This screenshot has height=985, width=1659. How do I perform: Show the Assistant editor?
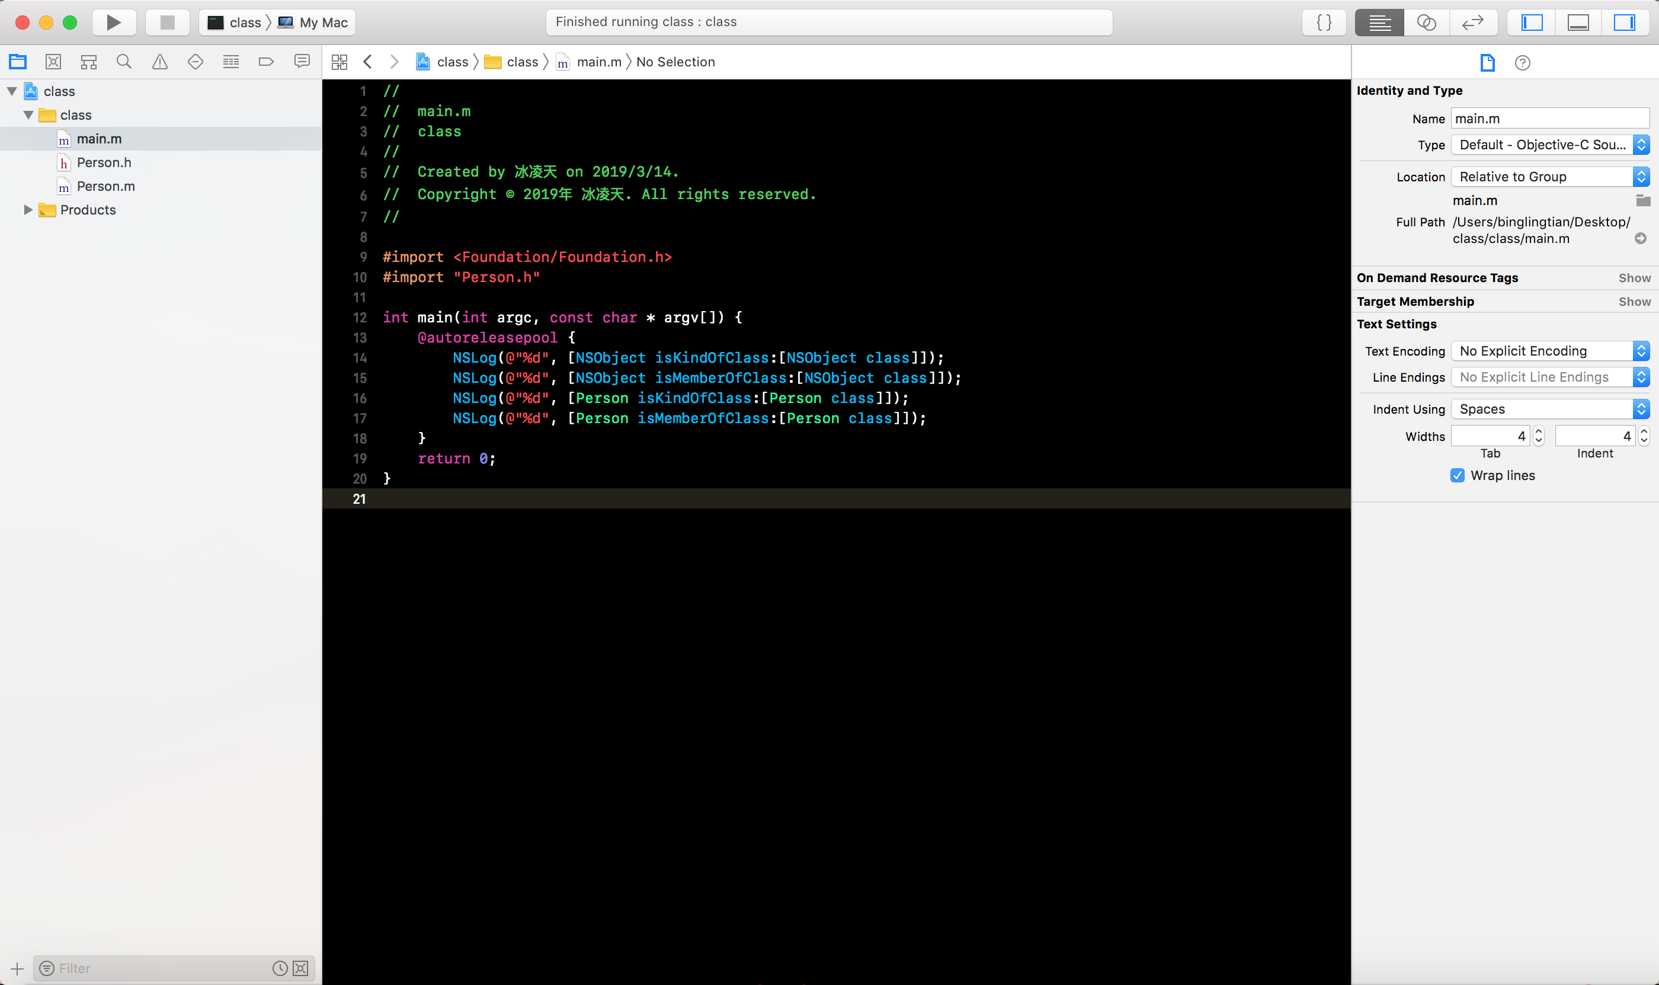coord(1426,23)
